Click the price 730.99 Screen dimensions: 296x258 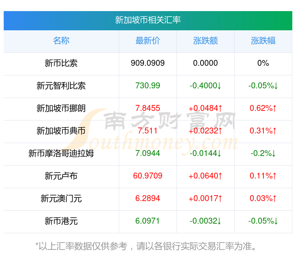(148, 86)
